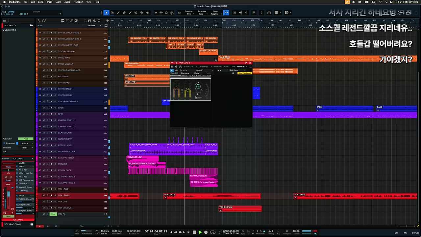The width and height of the screenshot is (421, 237).
Task: Click the automation Read button in the inspector
Action: (x=26, y=139)
